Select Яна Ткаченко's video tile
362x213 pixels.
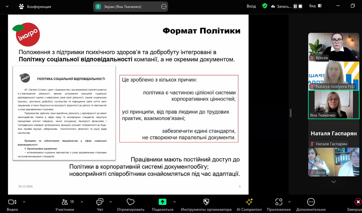333,104
